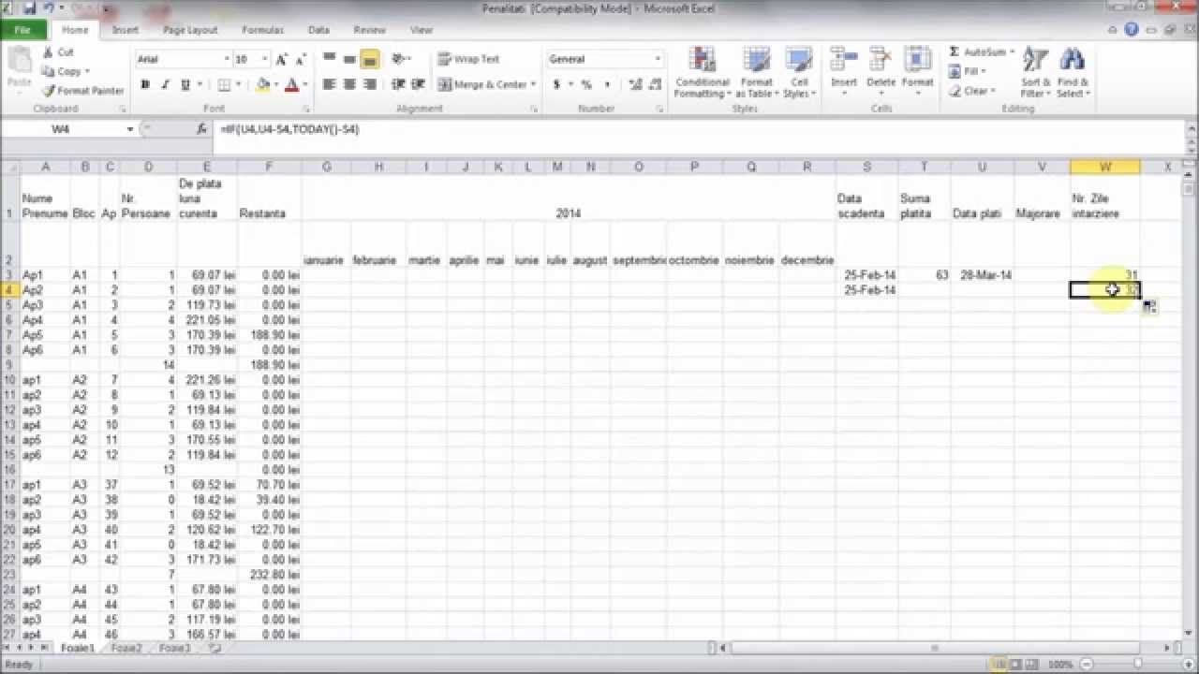Screen dimensions: 1199x674
Task: Click the Paste button
Action: tap(19, 69)
